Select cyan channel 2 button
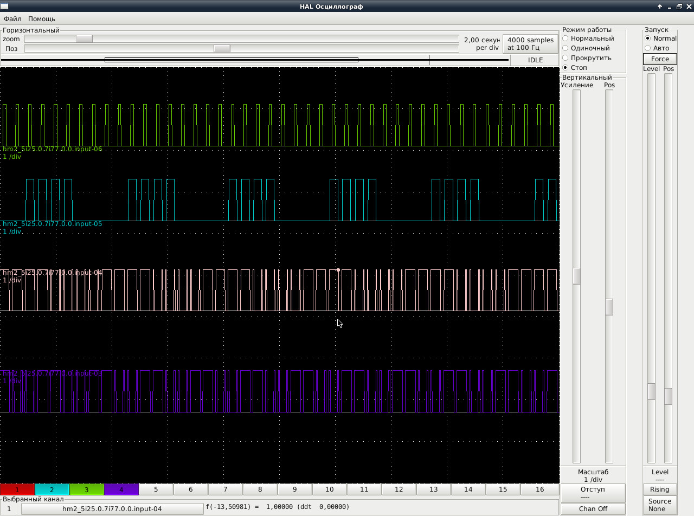This screenshot has width=694, height=516. coord(52,489)
